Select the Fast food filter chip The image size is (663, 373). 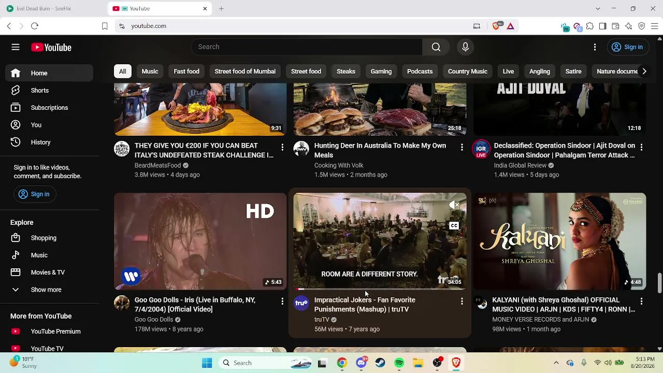(x=186, y=71)
